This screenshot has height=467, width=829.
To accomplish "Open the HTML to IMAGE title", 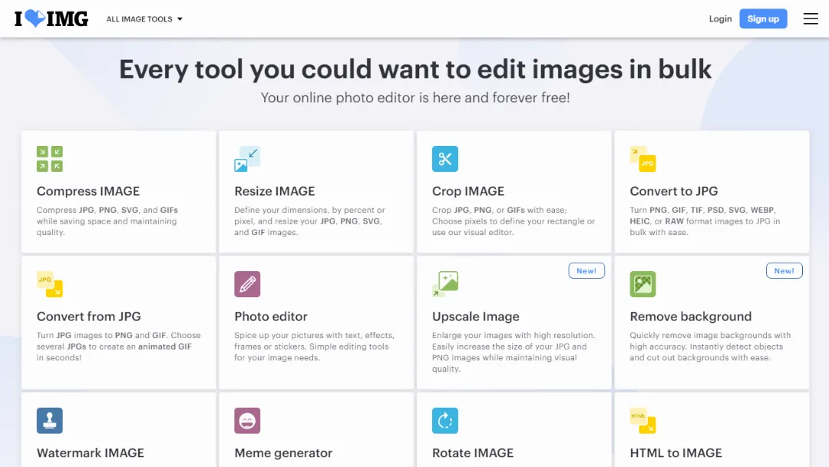I will tap(675, 452).
